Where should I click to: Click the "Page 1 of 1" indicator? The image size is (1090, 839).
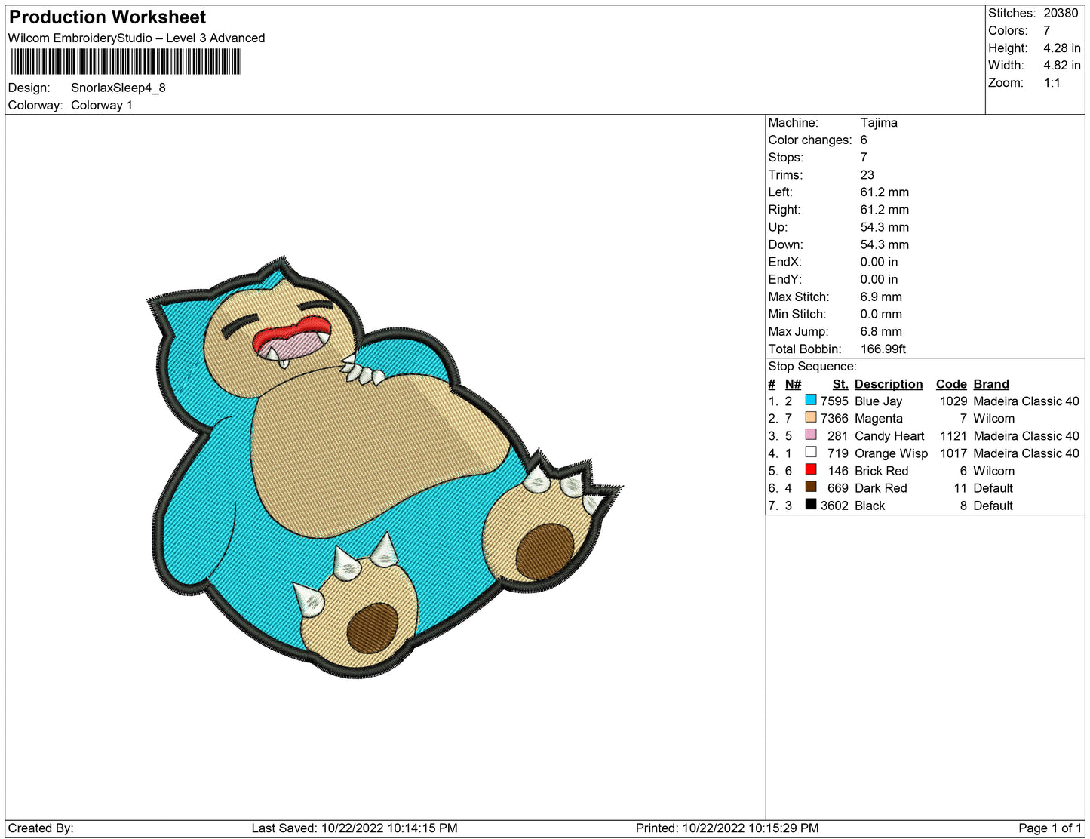click(x=1050, y=828)
